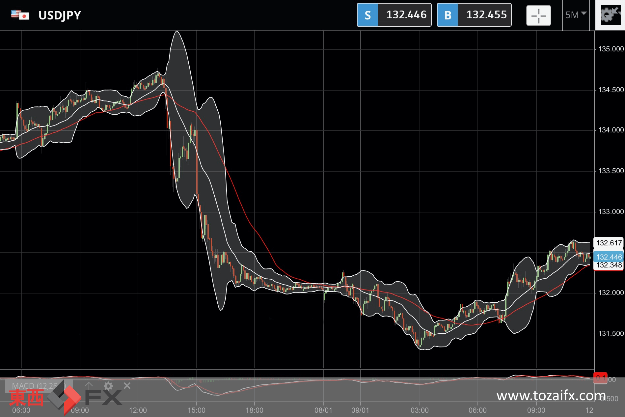
Task: Tap the US/Japan currency flag icon
Action: (20, 15)
